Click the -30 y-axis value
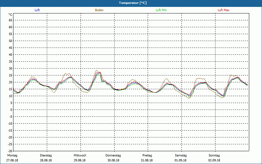 tap(10, 151)
